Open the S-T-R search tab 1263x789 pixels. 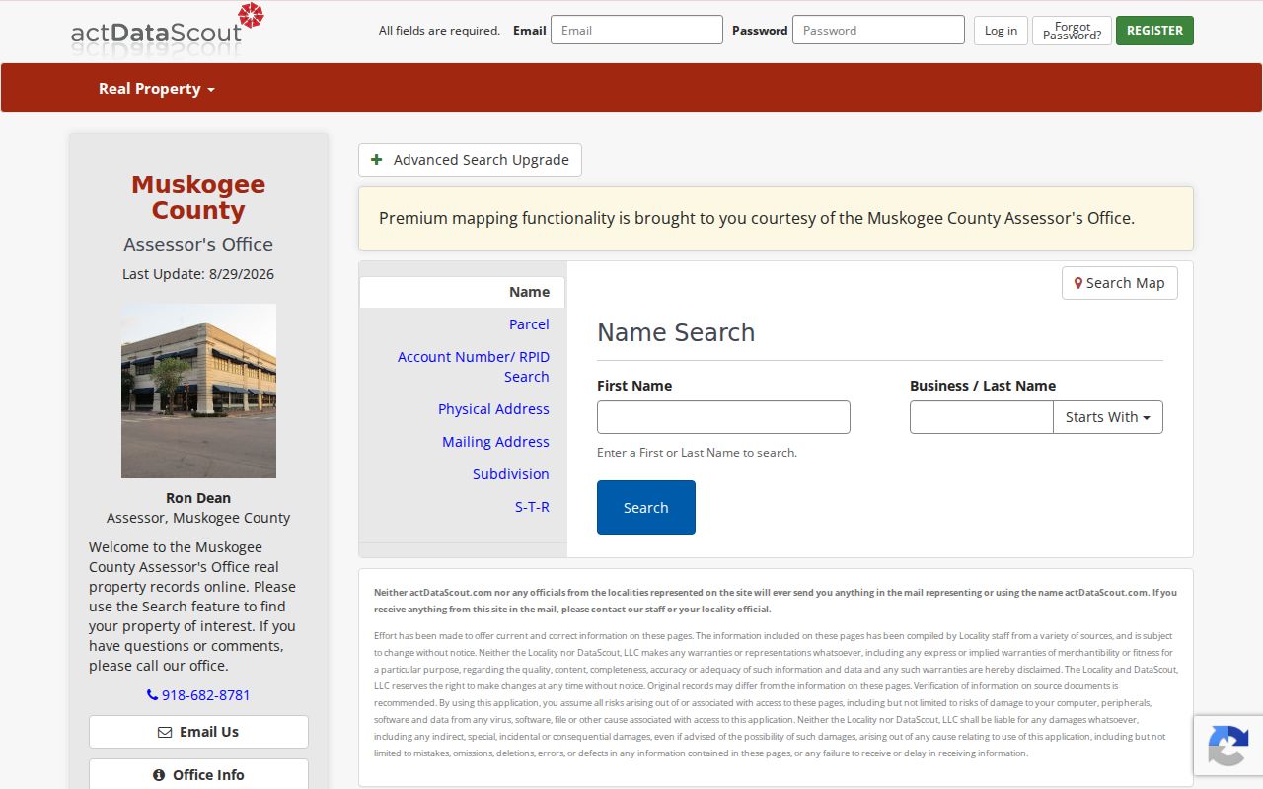click(532, 507)
